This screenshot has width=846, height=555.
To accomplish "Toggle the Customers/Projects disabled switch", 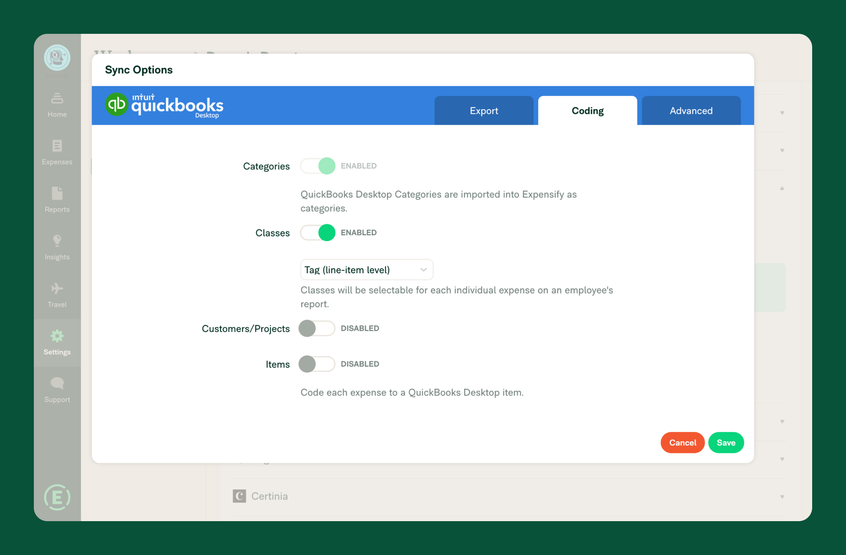I will click(316, 328).
